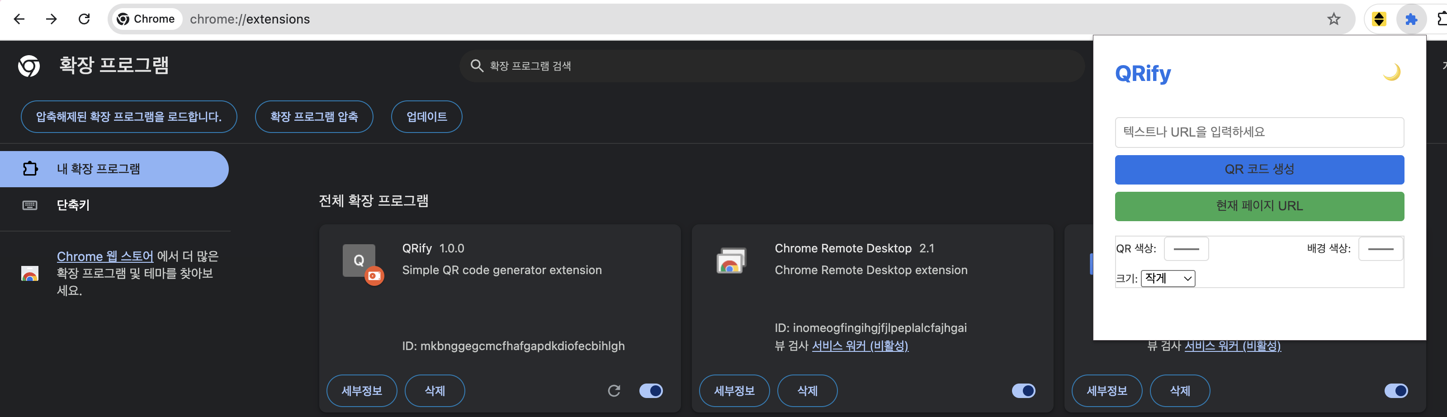Click the QRify heading in the popup
The height and width of the screenshot is (417, 1447).
(1143, 74)
